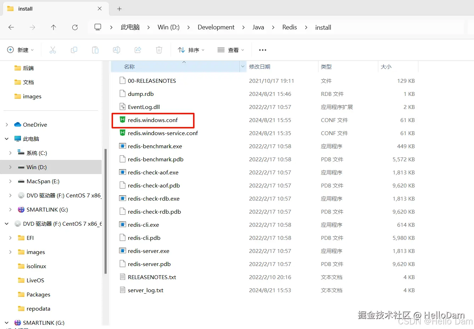The height and width of the screenshot is (329, 474).
Task: Open the 名称 column filter dropdown arrow
Action: [243, 67]
